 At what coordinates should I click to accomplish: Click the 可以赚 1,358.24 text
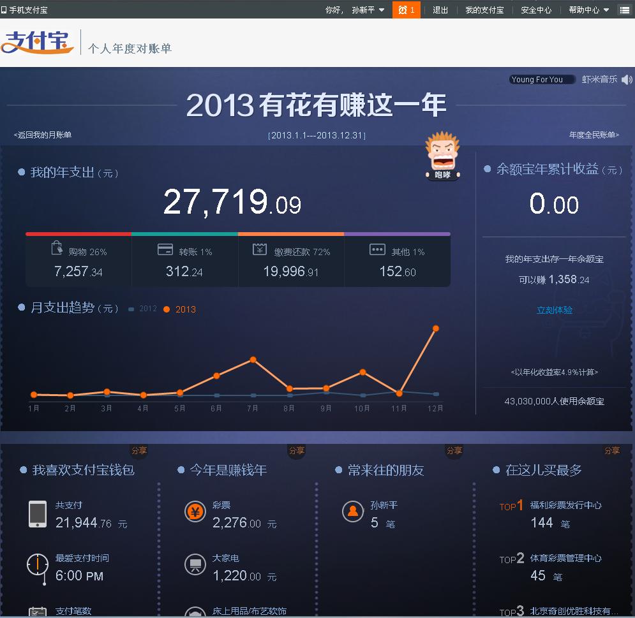click(x=554, y=279)
